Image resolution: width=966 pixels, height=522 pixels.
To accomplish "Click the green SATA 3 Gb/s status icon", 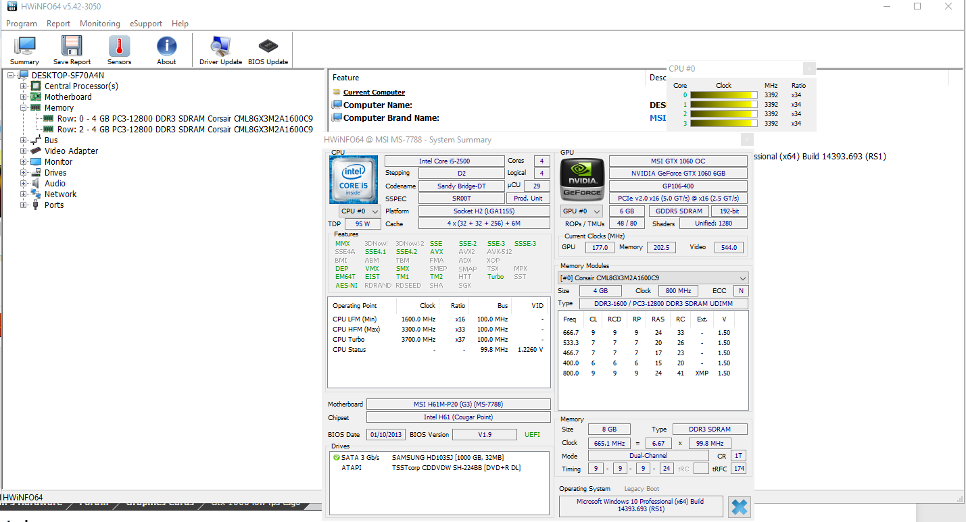I will [x=337, y=457].
